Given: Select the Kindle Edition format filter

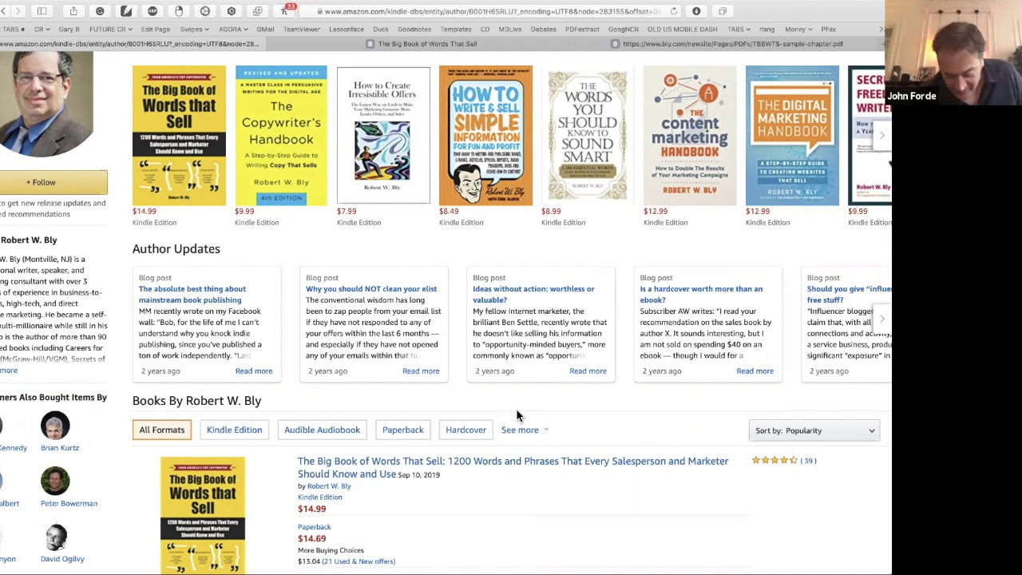Looking at the screenshot, I should (x=234, y=430).
